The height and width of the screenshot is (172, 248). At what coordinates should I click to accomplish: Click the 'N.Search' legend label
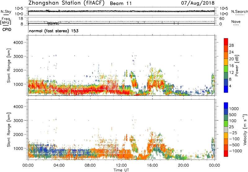240,11
